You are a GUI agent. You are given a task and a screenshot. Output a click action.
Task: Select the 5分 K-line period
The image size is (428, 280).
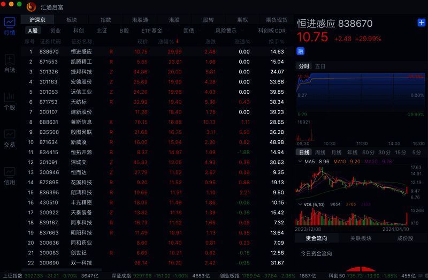click(417, 153)
